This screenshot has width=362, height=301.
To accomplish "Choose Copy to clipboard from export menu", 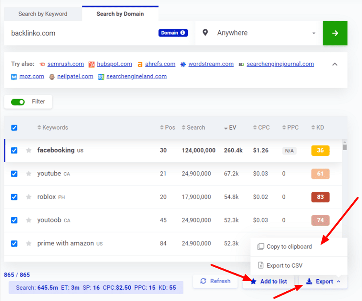I will 299,247.
